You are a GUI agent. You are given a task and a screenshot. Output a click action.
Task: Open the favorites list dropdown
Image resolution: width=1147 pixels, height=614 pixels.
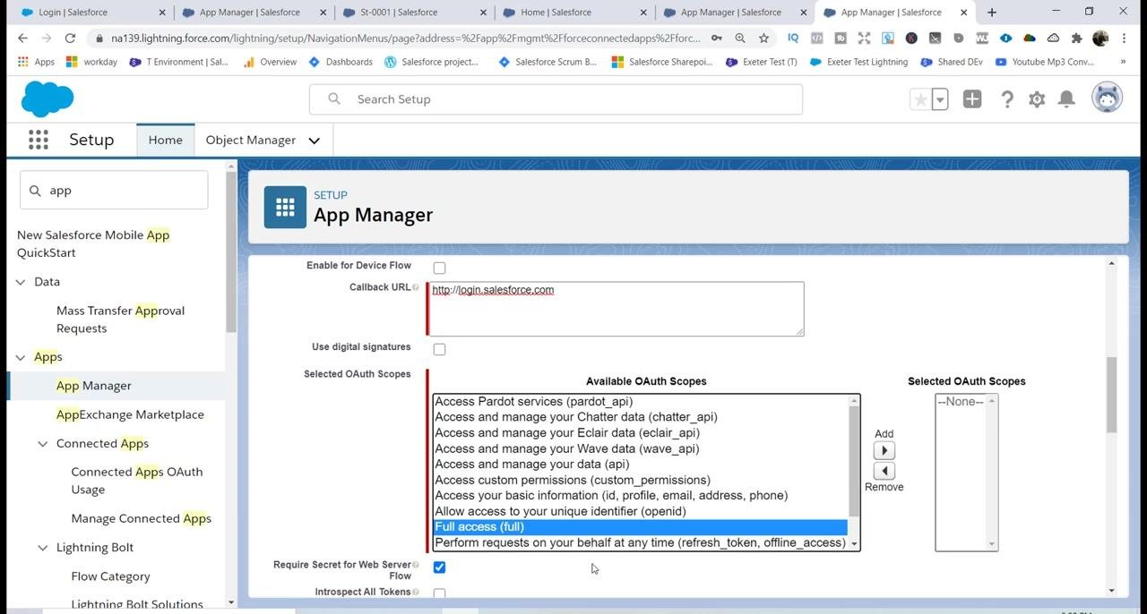(940, 99)
